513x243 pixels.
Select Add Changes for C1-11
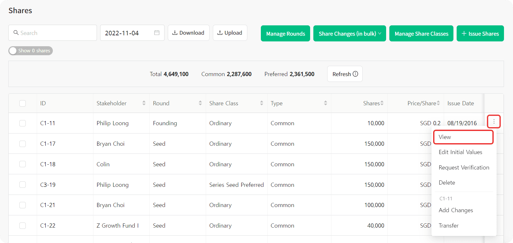[x=463, y=210]
